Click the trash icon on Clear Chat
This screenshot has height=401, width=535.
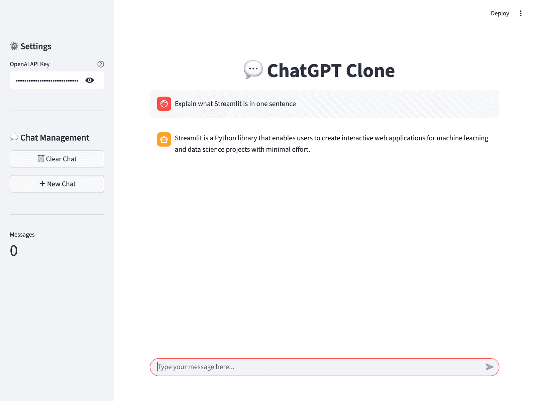(41, 159)
